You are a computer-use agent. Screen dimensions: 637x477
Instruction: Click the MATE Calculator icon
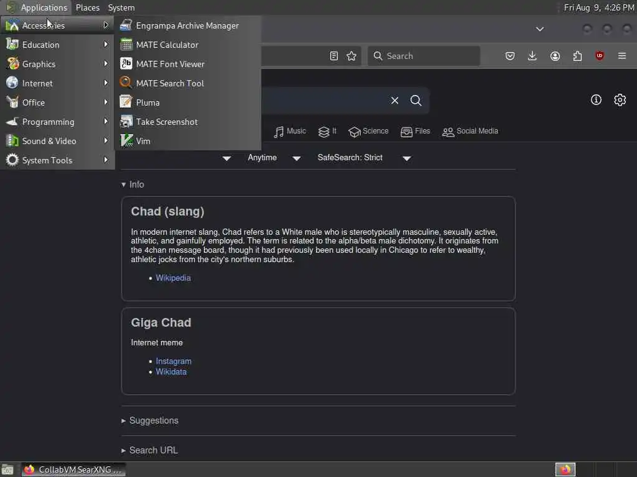point(126,45)
